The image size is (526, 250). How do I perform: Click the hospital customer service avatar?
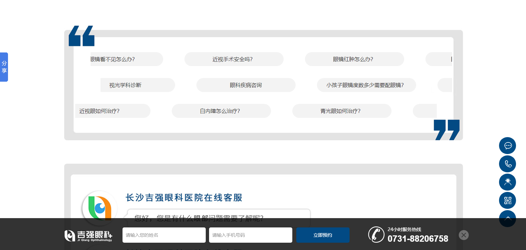point(100,207)
